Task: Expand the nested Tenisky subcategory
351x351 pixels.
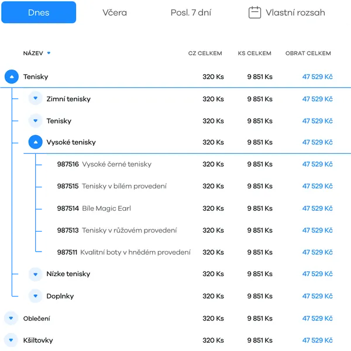Action: pos(35,121)
